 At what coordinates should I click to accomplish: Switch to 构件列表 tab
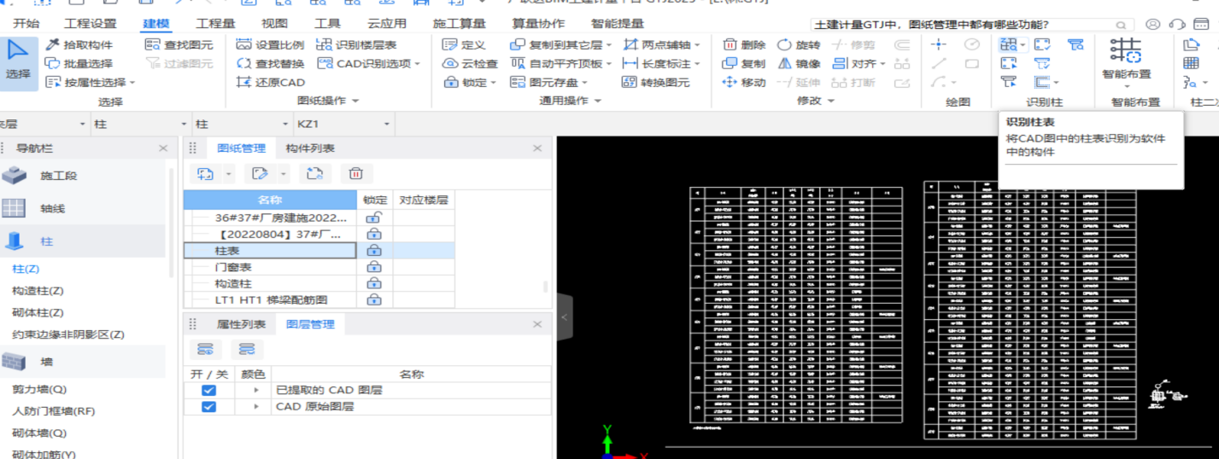tap(310, 148)
